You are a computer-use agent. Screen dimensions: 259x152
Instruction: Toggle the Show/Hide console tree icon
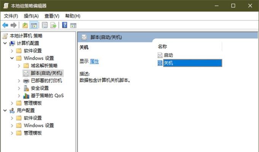pyautogui.click(x=34, y=25)
